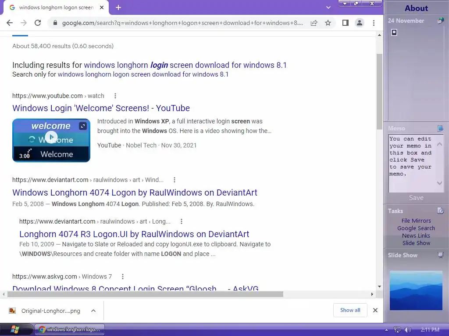449x336 pixels.
Task: Select Chrome window in the taskbar
Action: click(70, 330)
